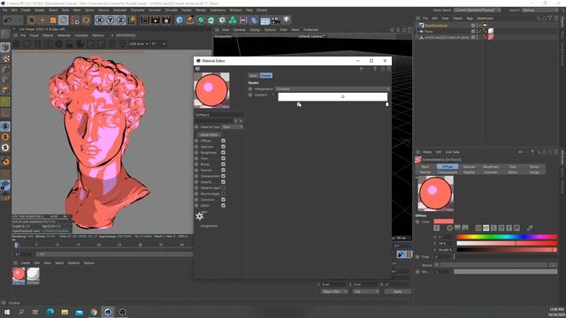Toggle the Normal channel checkbox
566x318 pixels.
pyautogui.click(x=223, y=170)
